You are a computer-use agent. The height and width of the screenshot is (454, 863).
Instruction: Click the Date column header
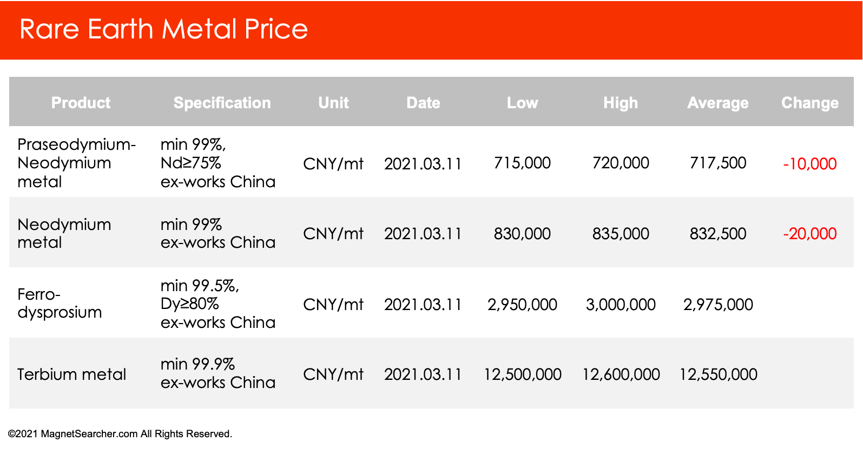[x=423, y=103]
